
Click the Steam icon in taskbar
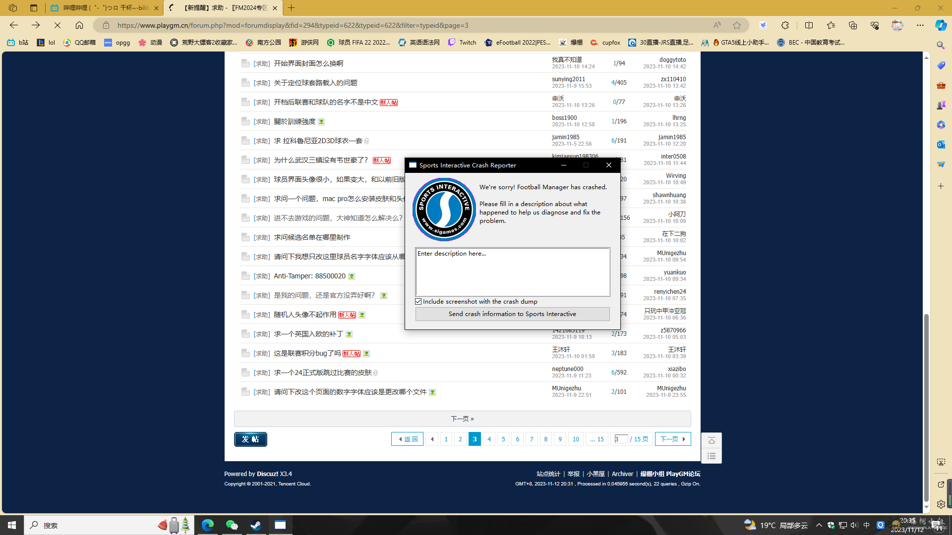click(x=256, y=525)
